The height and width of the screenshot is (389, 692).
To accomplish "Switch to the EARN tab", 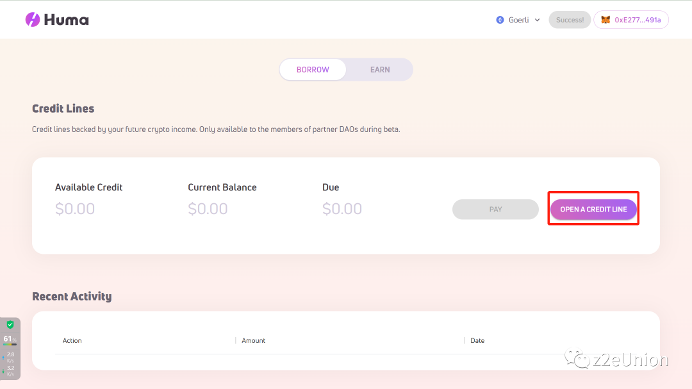I will click(x=380, y=70).
